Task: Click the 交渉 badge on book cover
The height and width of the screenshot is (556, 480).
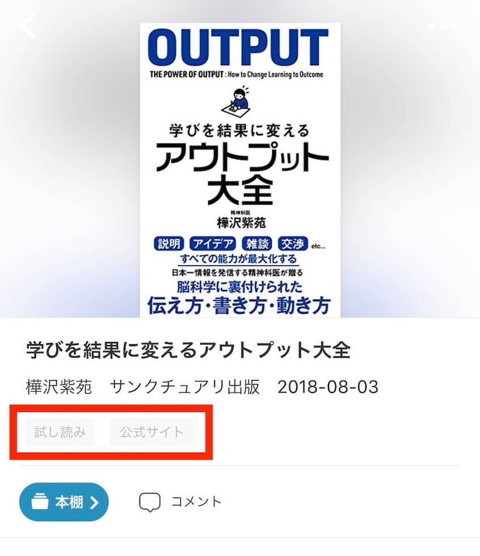Action: coord(293,243)
